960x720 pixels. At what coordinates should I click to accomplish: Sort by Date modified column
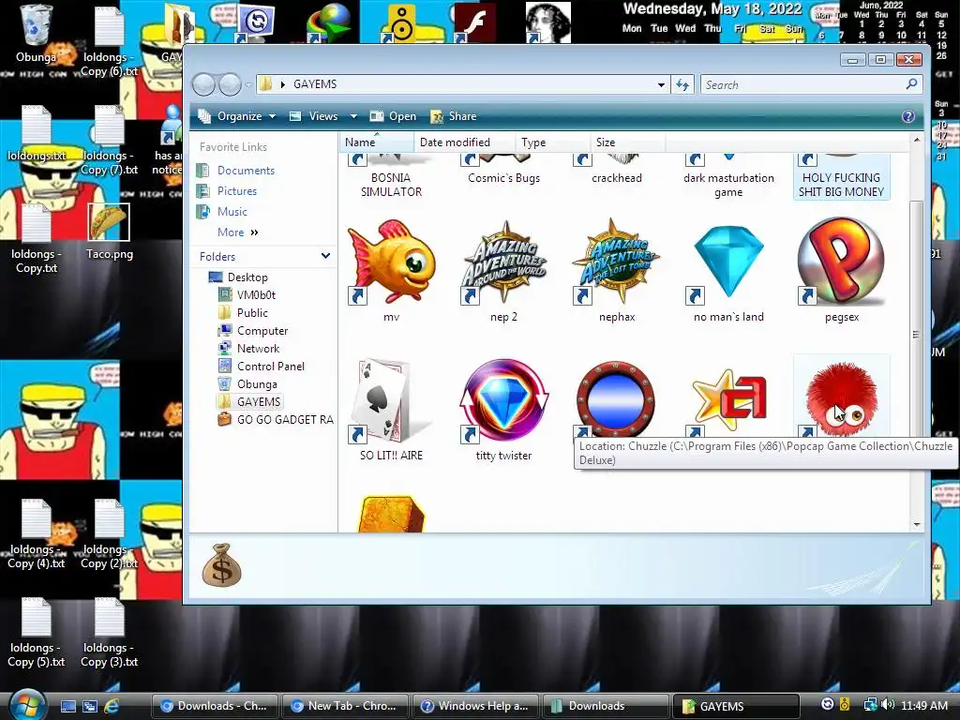[465, 142]
